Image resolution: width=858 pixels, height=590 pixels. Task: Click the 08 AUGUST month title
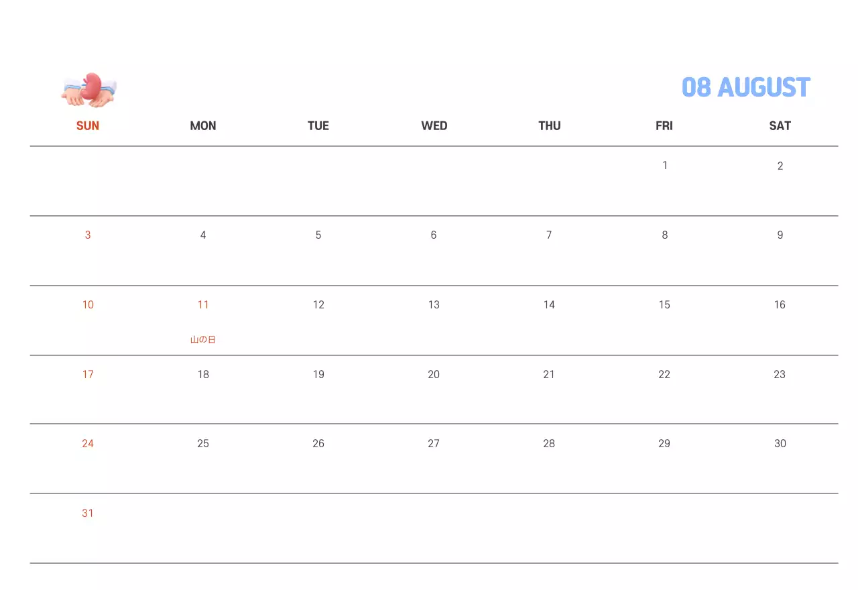tap(745, 88)
